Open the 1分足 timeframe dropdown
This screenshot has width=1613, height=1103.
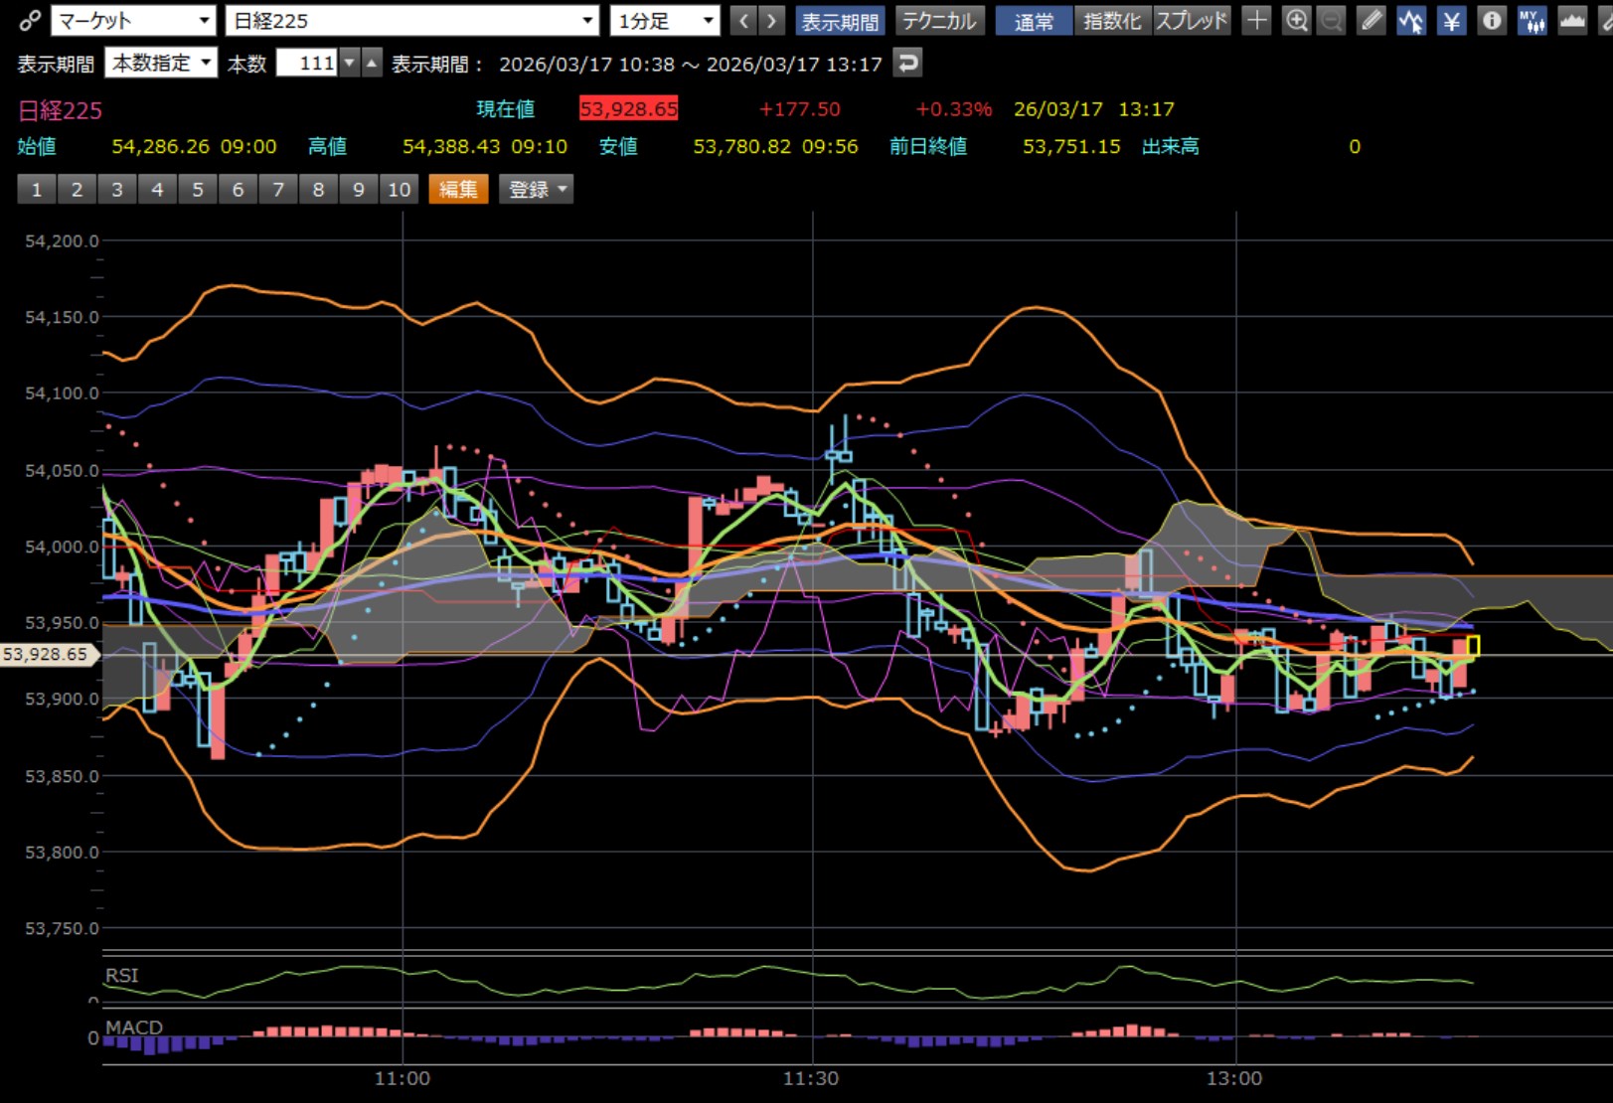(664, 21)
